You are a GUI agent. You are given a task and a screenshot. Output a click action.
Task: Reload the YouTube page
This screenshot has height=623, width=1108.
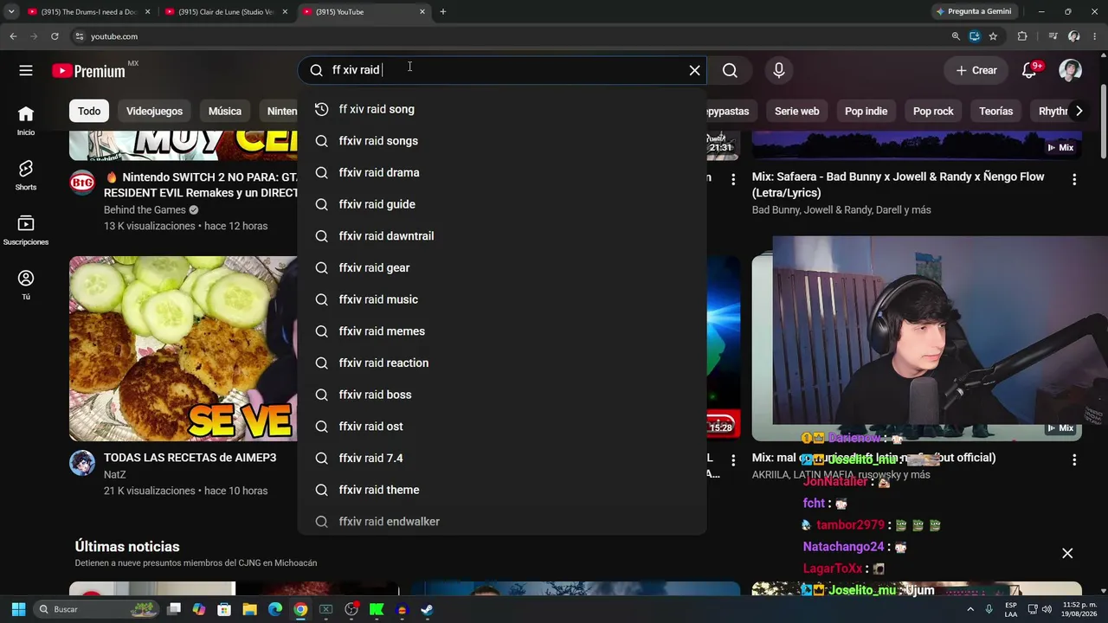point(55,36)
